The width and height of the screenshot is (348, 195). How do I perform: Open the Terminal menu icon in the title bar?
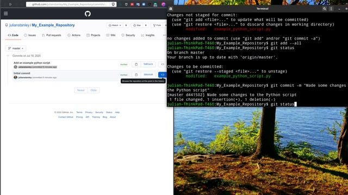[331, 9]
